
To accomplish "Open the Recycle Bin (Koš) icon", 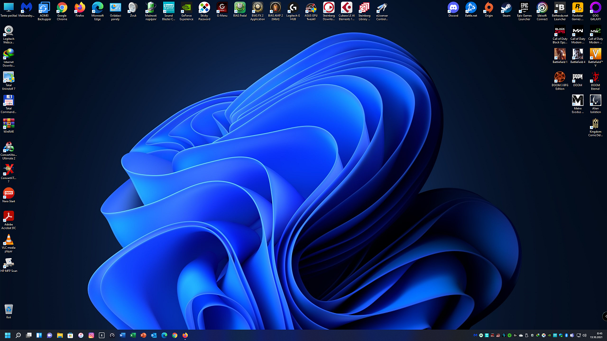I will click(x=9, y=309).
